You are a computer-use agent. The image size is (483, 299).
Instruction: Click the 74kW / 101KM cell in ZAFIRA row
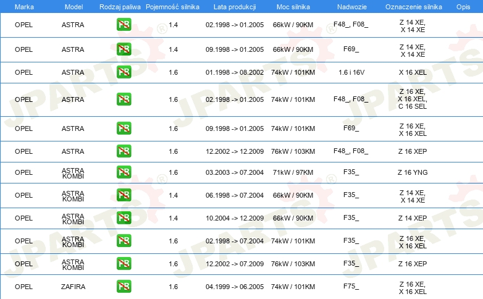[293, 287]
